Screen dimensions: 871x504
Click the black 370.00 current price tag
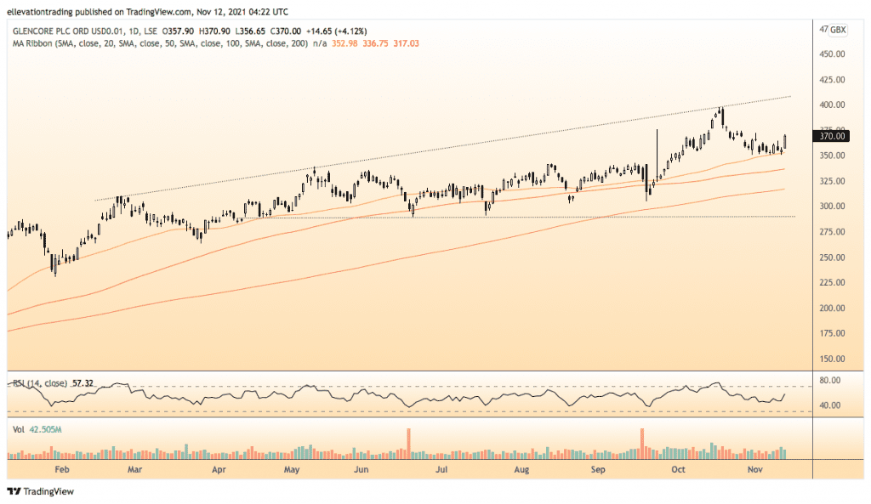tap(831, 136)
